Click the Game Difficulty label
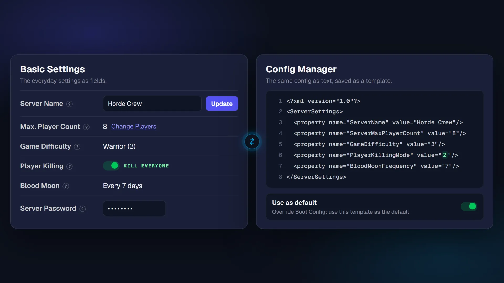The width and height of the screenshot is (504, 283). (46, 146)
